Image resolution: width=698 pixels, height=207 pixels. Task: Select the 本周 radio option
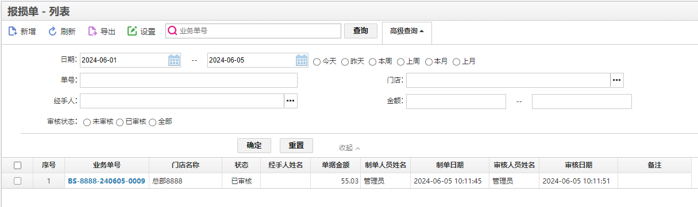tap(372, 61)
